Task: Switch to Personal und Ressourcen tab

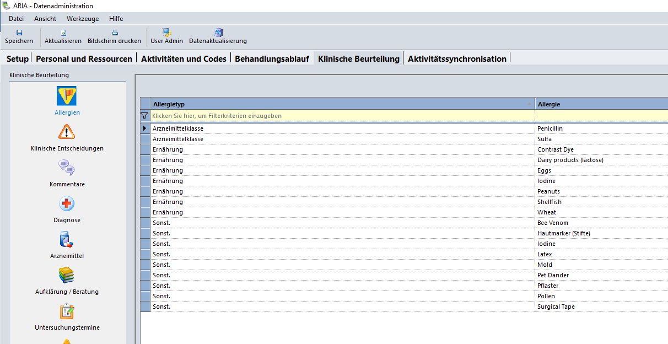Action: click(84, 59)
